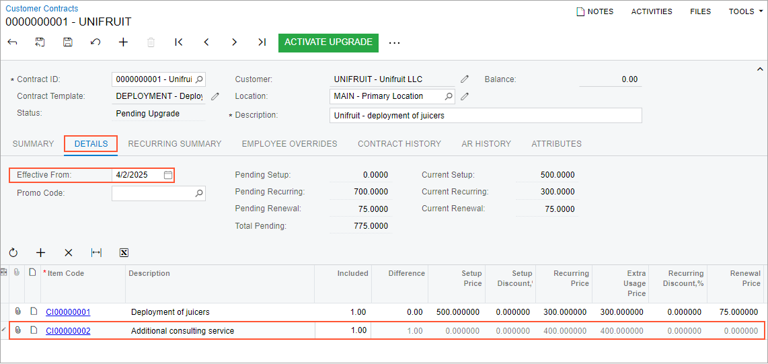Fit grid columns to width
Screen dimensions: 768x364
pos(96,253)
